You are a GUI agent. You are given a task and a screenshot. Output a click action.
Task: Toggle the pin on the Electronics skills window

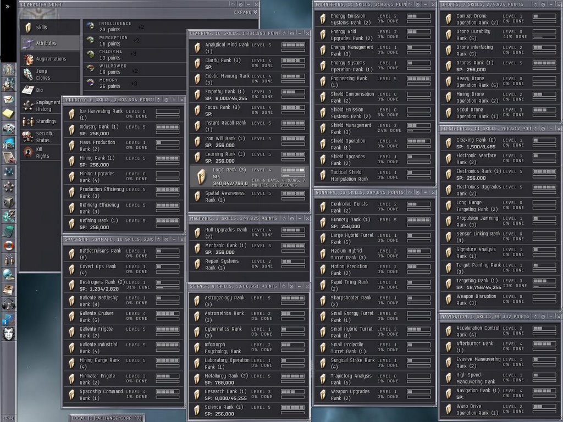tap(536, 129)
